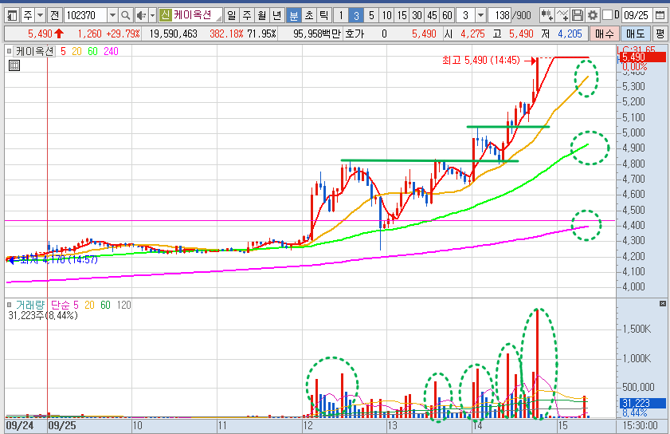Image resolution: width=670 pixels, height=434 pixels.
Task: Click the 120 volume average legend
Action: 124,305
